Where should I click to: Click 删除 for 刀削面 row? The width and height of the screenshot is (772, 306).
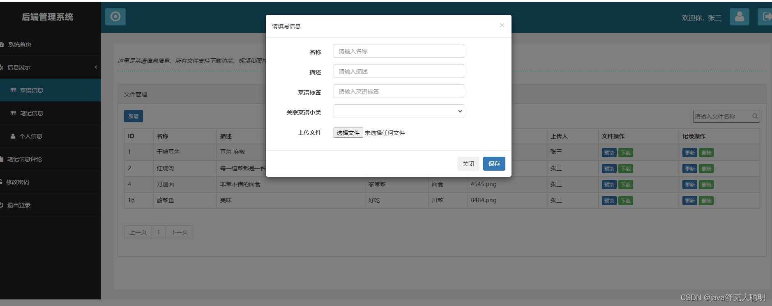[x=706, y=185]
